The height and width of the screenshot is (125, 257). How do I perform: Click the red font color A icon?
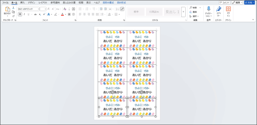(62, 14)
